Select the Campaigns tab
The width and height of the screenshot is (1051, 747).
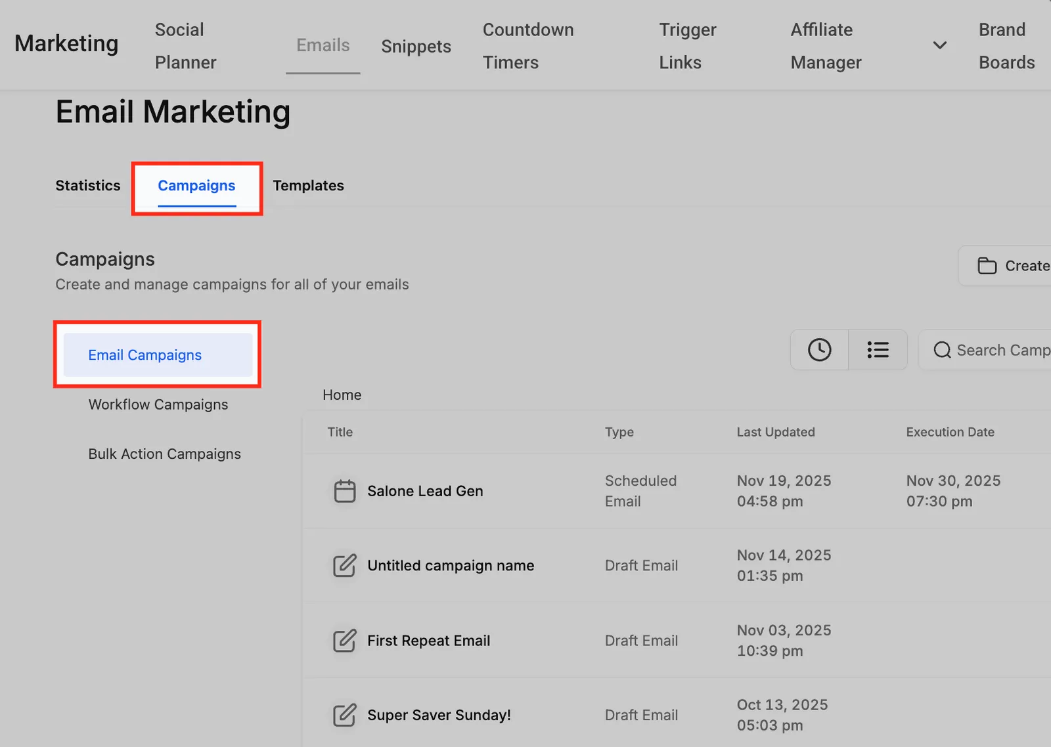(x=196, y=186)
